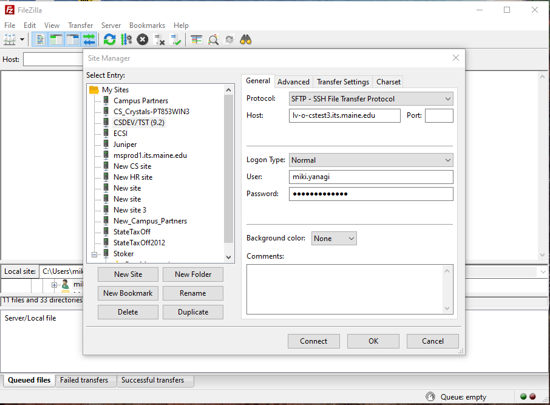The image size is (550, 405).
Task: Open the Transfer menu
Action: [x=80, y=26]
